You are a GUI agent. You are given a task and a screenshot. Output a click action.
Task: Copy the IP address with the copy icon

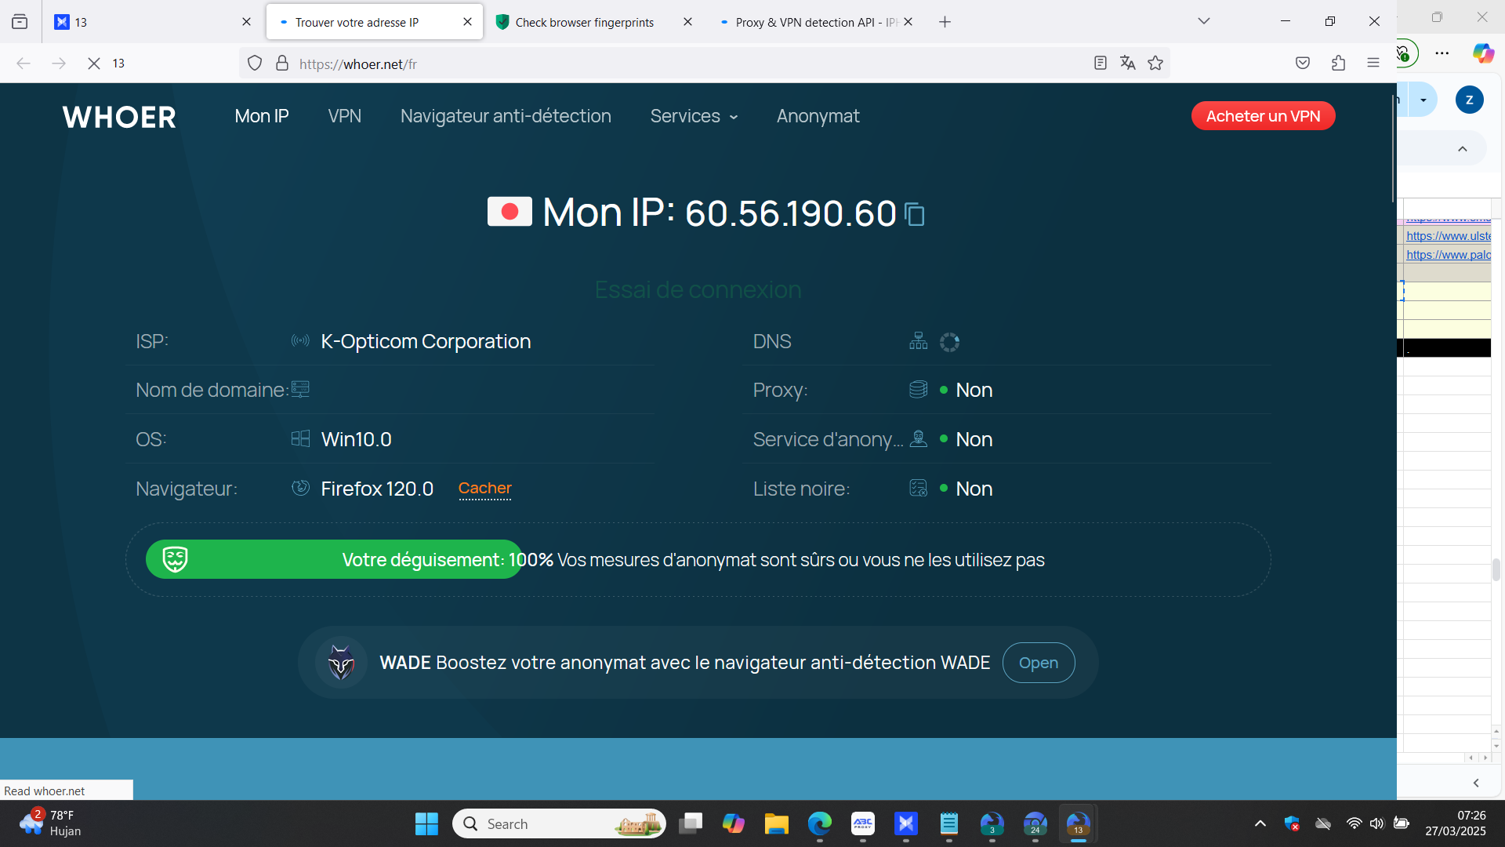coord(915,214)
